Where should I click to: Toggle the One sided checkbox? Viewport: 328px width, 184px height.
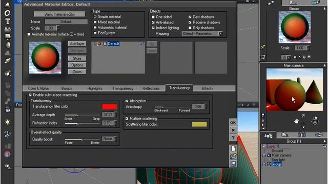click(x=153, y=17)
